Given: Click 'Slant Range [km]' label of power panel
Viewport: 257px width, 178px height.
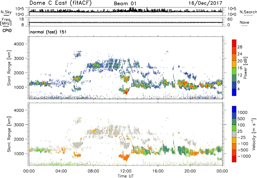Looking at the screenshot, I should [9, 68].
